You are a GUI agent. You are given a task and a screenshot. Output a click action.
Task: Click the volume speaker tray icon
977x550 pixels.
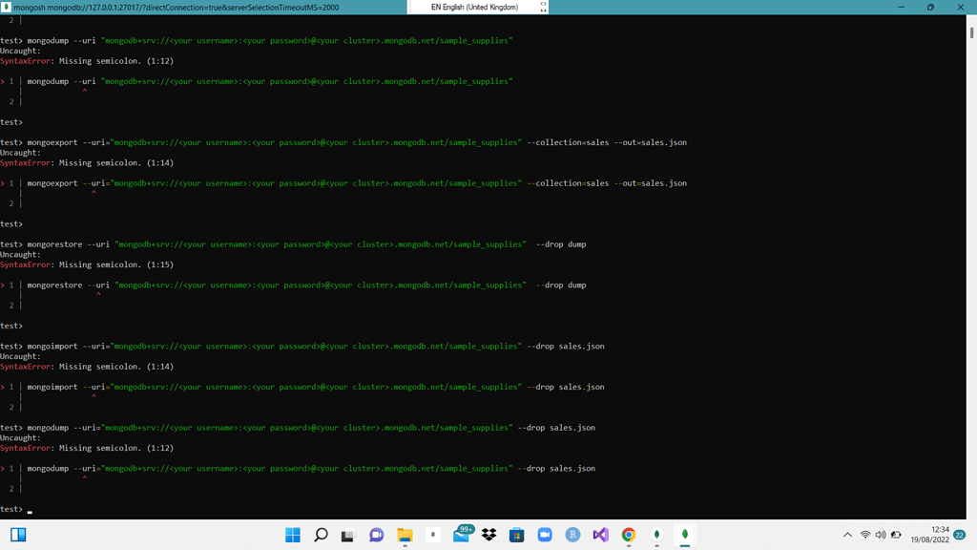pos(881,535)
